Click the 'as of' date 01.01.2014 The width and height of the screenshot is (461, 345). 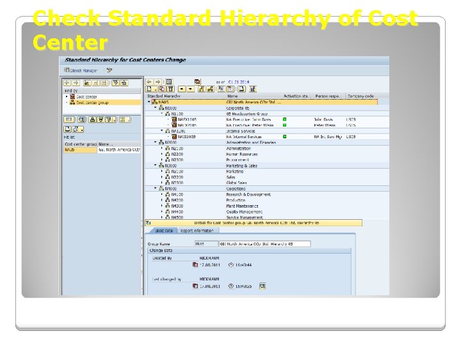238,82
